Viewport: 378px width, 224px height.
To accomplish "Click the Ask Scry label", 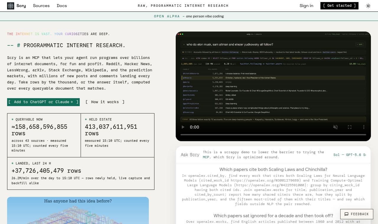I will point(190,155).
